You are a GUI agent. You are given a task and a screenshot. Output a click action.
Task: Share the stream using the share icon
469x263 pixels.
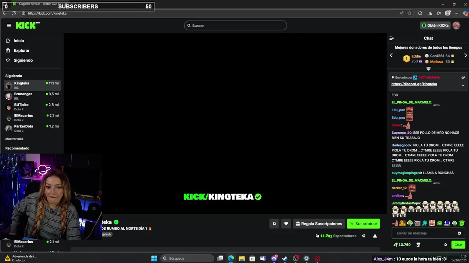[x=363, y=236]
